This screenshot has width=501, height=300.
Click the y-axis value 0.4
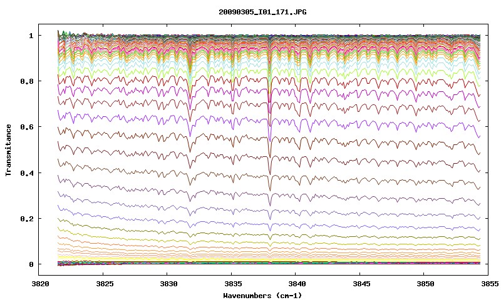(x=27, y=172)
